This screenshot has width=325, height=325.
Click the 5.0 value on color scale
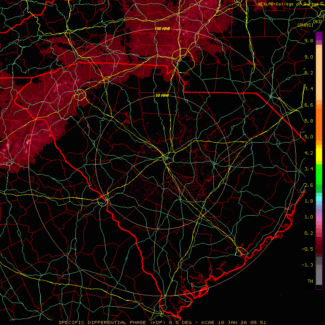[x=309, y=137]
